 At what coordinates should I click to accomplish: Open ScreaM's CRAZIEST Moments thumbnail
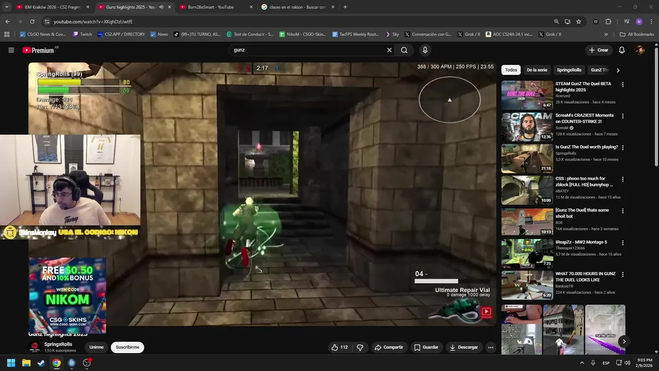(527, 126)
